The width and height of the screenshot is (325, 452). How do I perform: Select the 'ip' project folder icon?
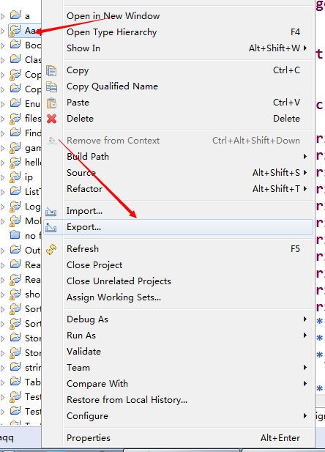[15, 177]
